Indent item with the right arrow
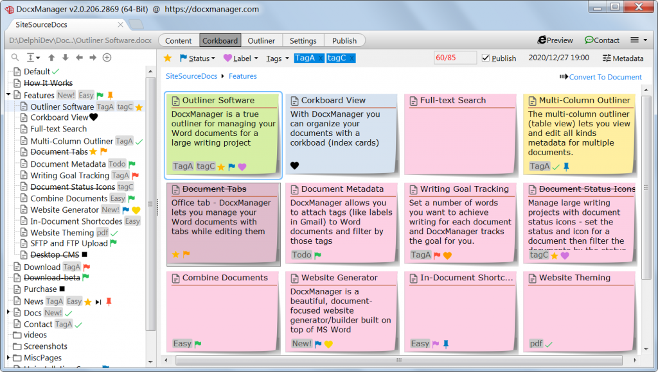 click(x=93, y=57)
